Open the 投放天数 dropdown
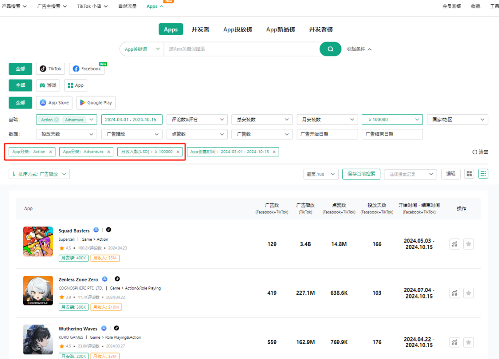The height and width of the screenshot is (359, 499). click(67, 134)
